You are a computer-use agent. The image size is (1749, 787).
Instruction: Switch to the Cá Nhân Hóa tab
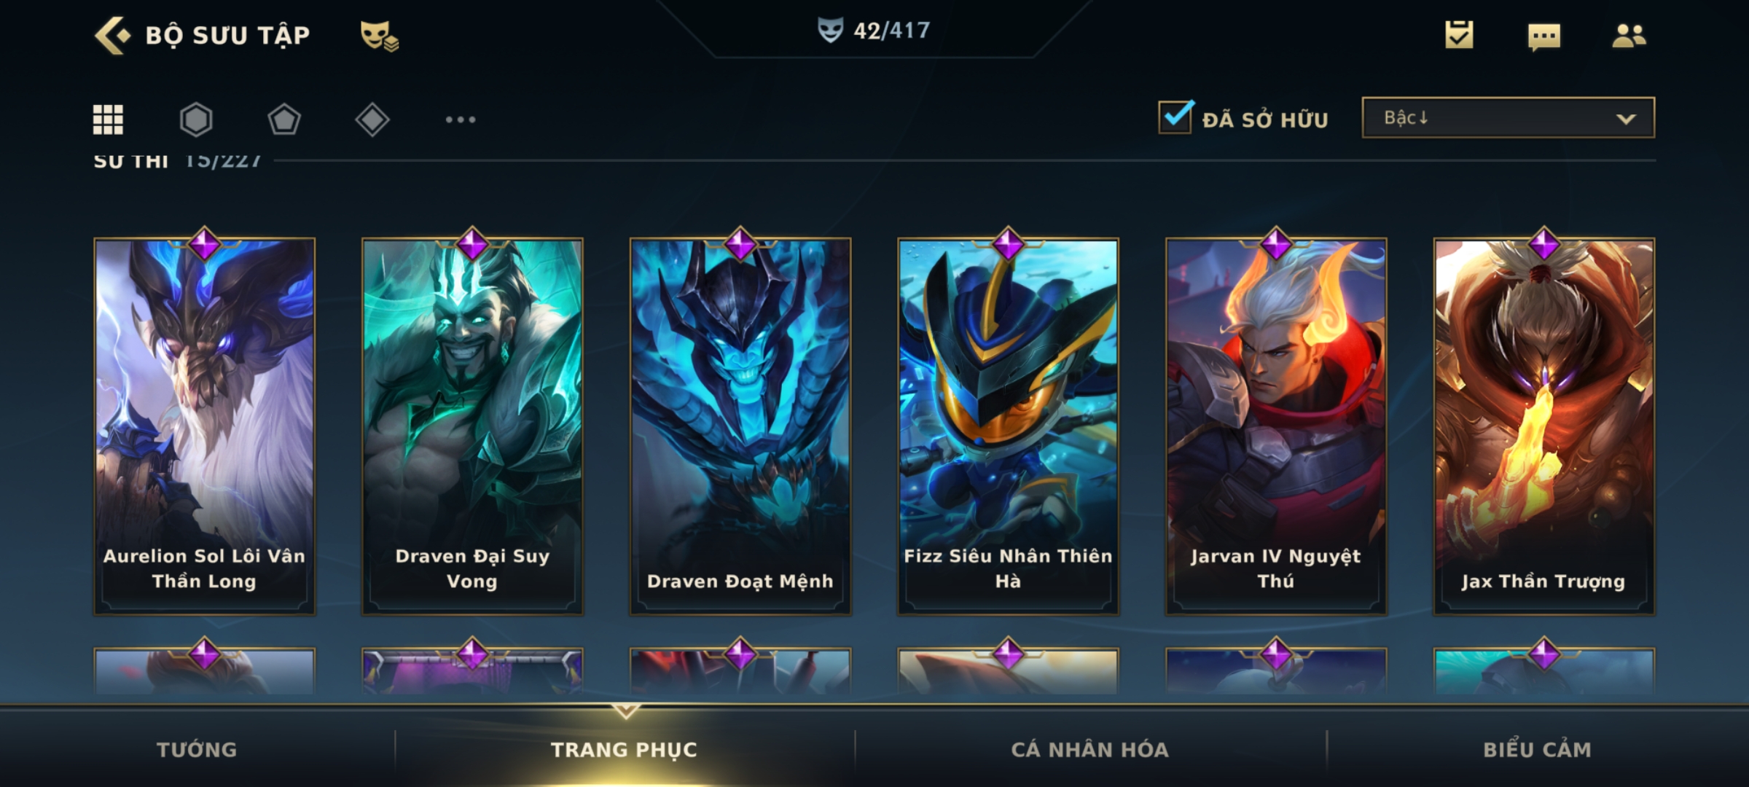[x=1090, y=749]
